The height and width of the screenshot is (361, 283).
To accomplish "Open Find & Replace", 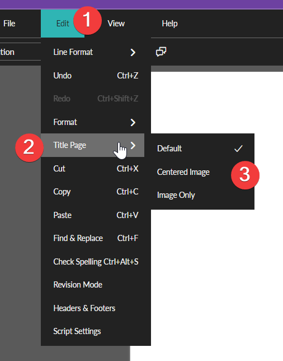I will tap(96, 238).
